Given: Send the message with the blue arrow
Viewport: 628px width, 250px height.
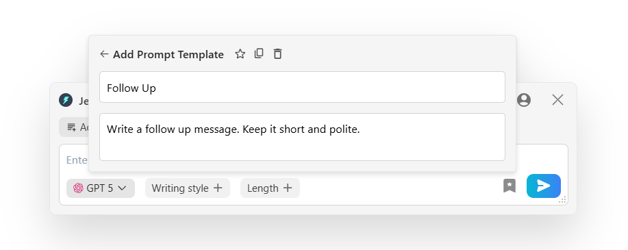Looking at the screenshot, I should coord(544,186).
